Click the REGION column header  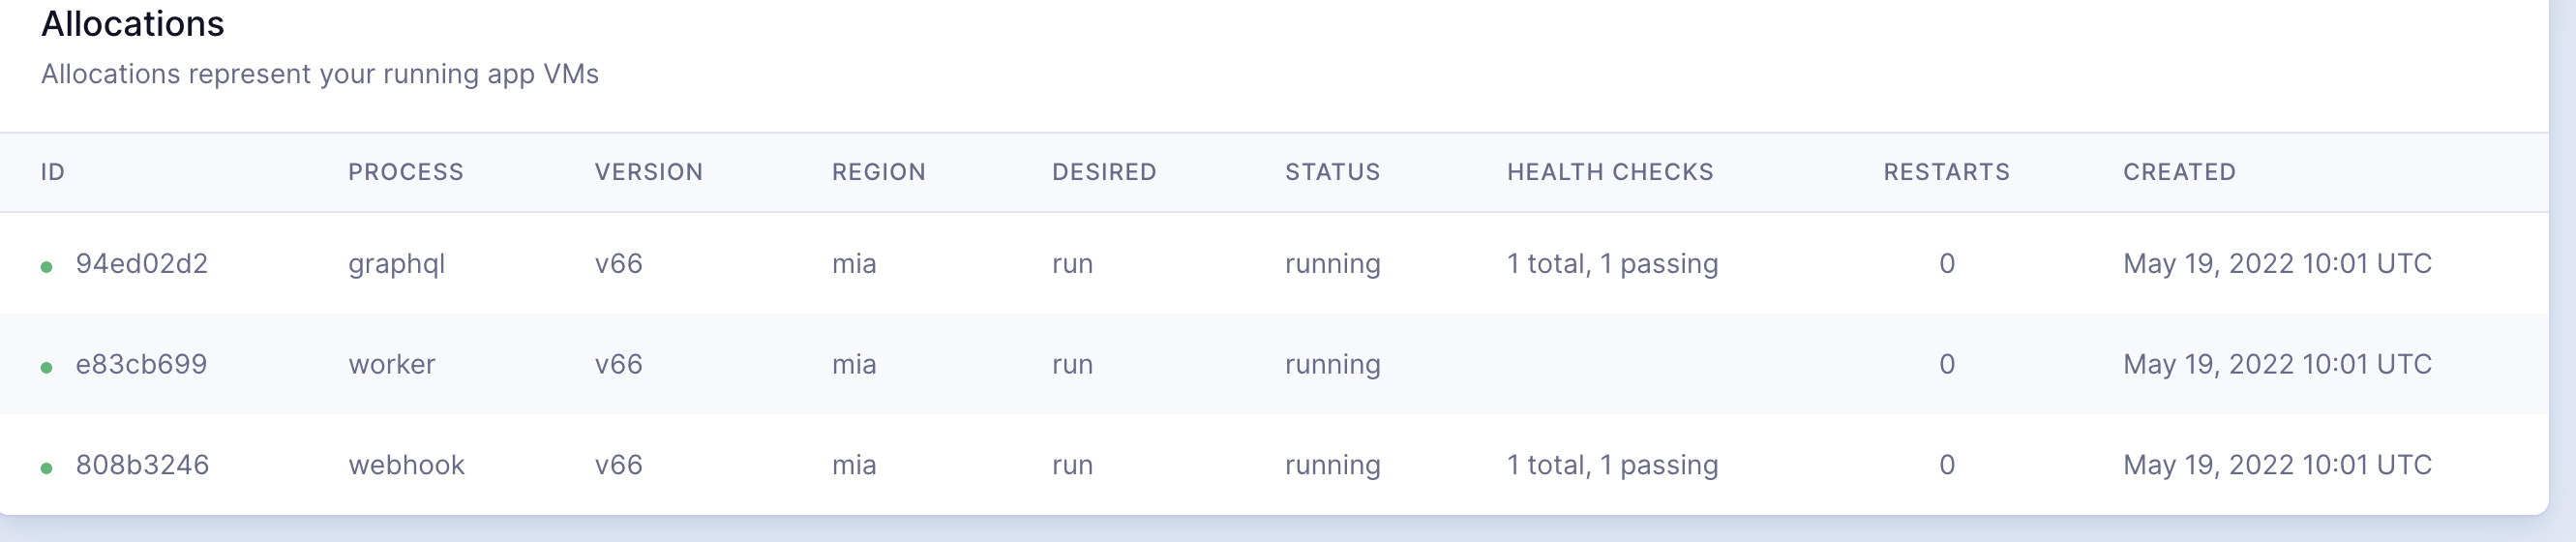click(x=879, y=172)
